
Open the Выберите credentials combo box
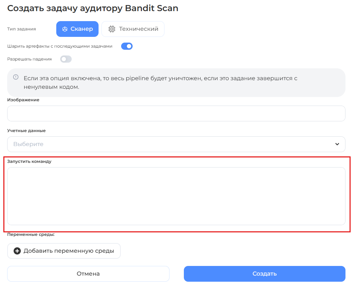coord(172,144)
